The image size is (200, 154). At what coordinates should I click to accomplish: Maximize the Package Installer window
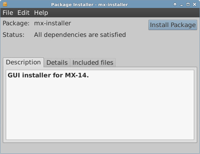click(188, 4)
